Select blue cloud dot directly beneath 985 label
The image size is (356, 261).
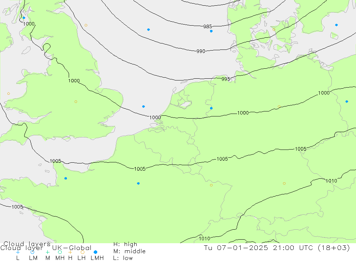click(211, 31)
